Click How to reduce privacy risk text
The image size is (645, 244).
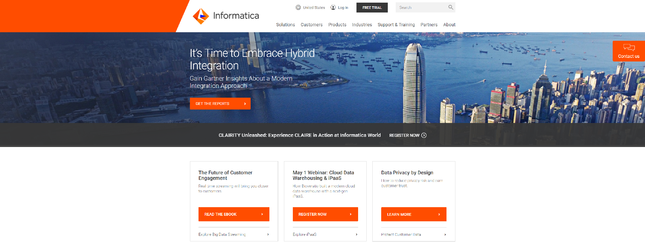(412, 183)
